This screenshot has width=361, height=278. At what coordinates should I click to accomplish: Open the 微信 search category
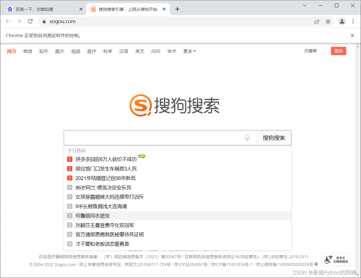pos(28,51)
